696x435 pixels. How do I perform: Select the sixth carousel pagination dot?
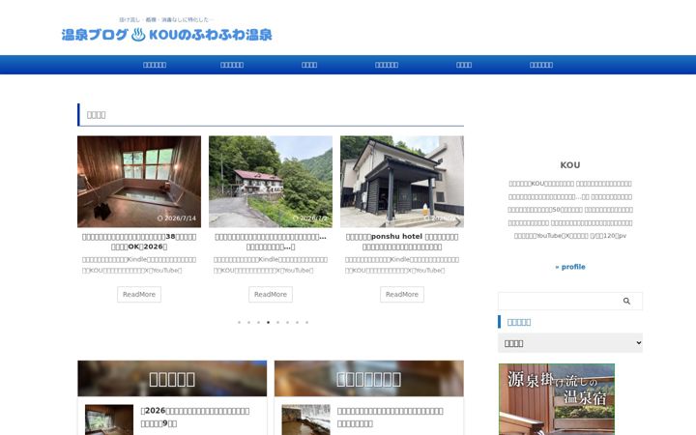point(288,322)
